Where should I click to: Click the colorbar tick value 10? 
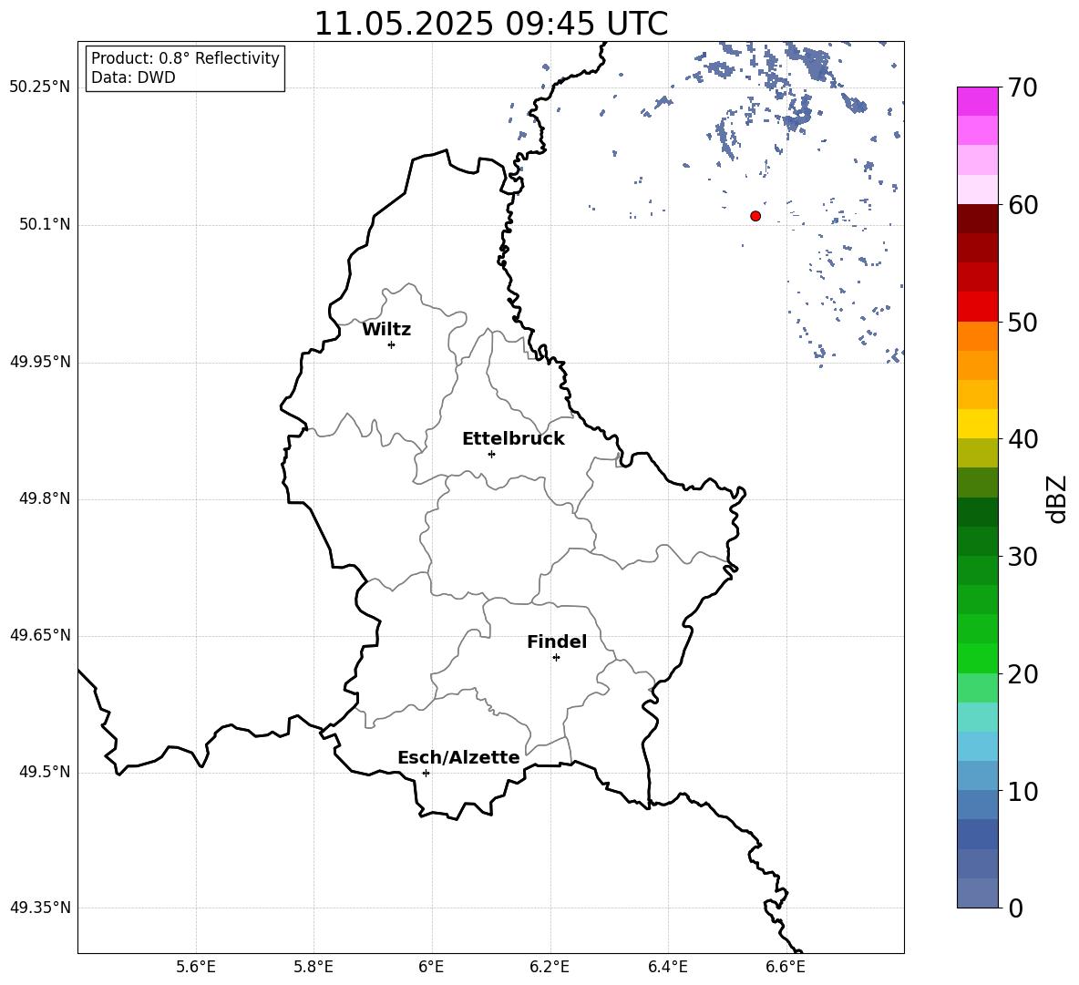[x=1022, y=792]
